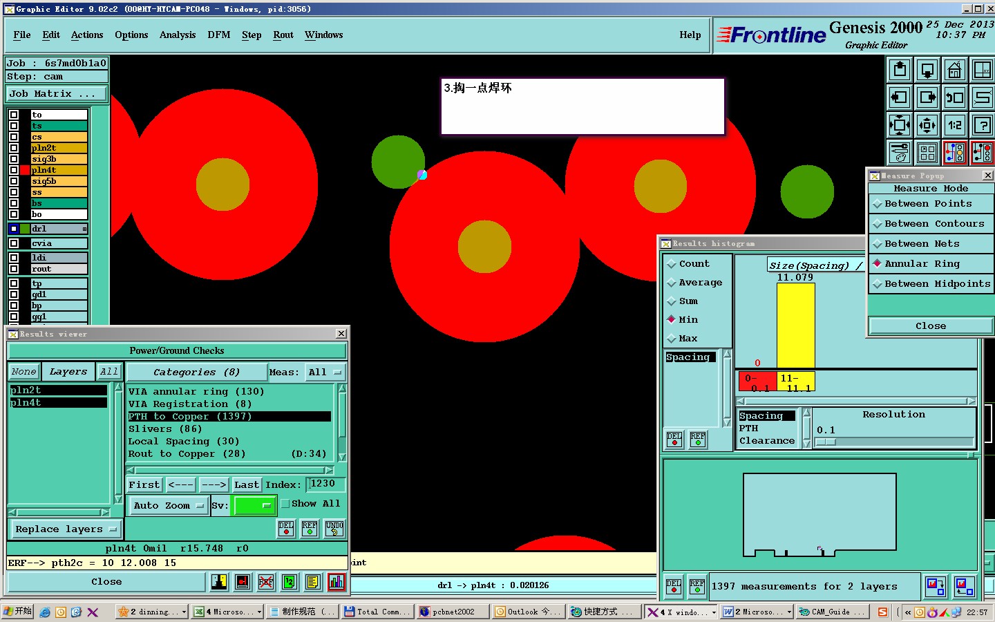
Task: Click the previous view undo icon
Action: 955,97
